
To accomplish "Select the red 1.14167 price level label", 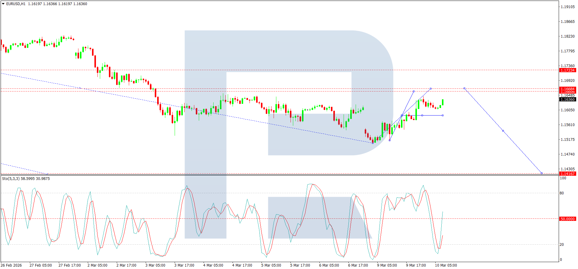I will point(567,174).
